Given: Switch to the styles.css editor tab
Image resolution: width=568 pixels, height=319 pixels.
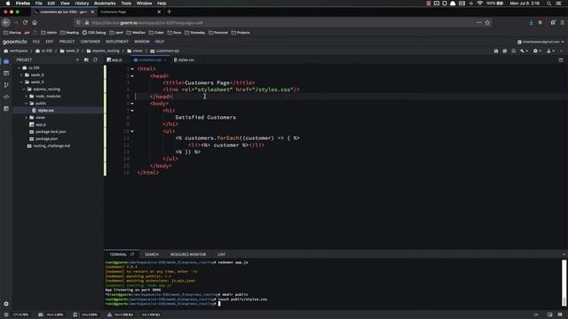Looking at the screenshot, I should tap(184, 60).
